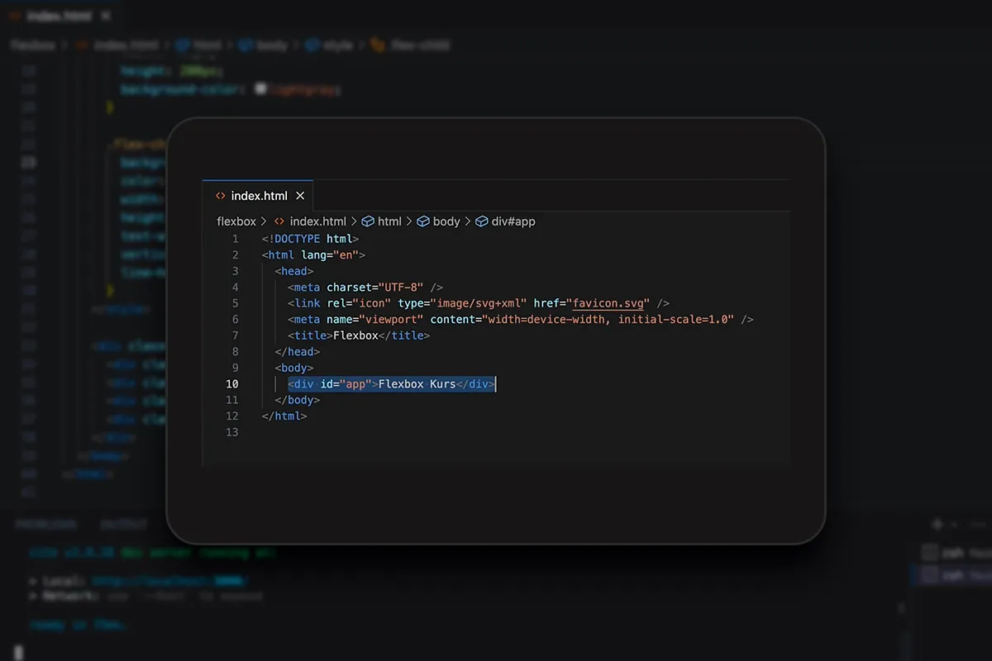992x661 pixels.
Task: Click the opening <head> tag
Action: 294,271
